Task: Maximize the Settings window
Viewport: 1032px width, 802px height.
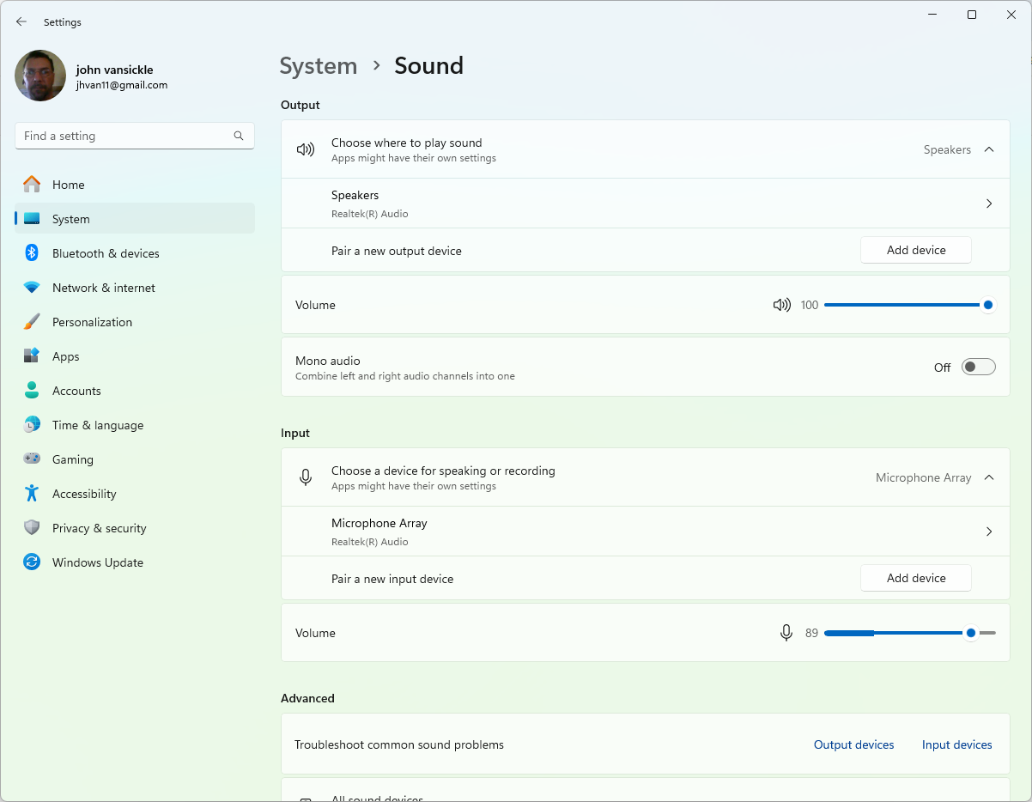Action: click(x=972, y=15)
